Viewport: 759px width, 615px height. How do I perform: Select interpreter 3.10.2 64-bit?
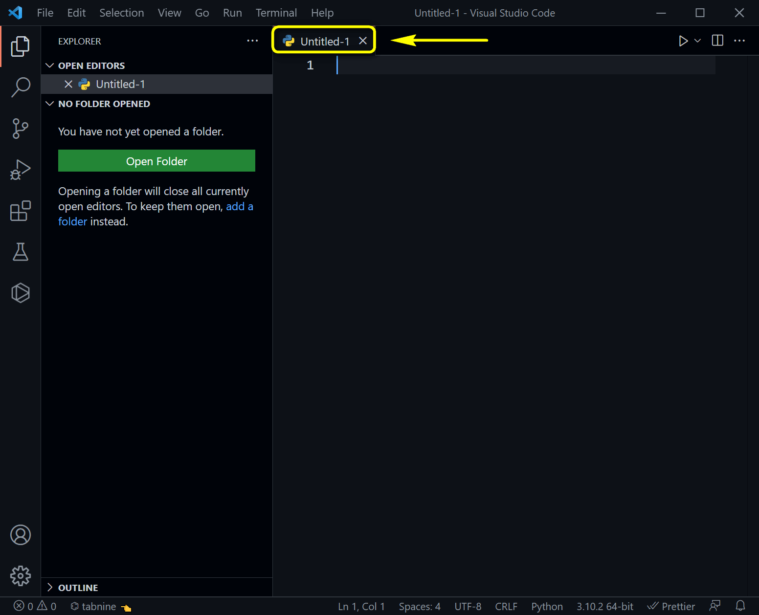tap(604, 606)
